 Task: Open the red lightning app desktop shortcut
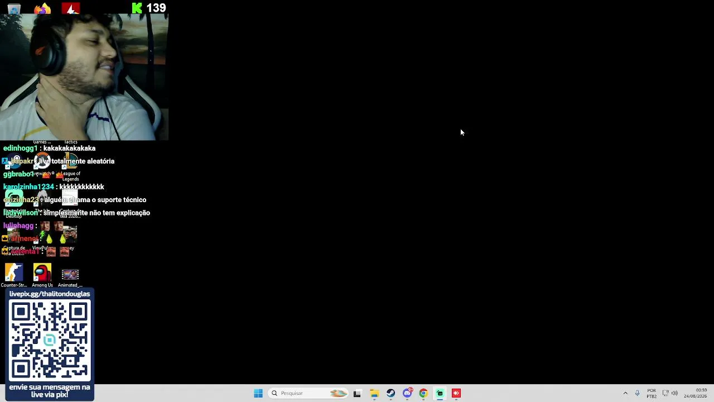[x=71, y=8]
